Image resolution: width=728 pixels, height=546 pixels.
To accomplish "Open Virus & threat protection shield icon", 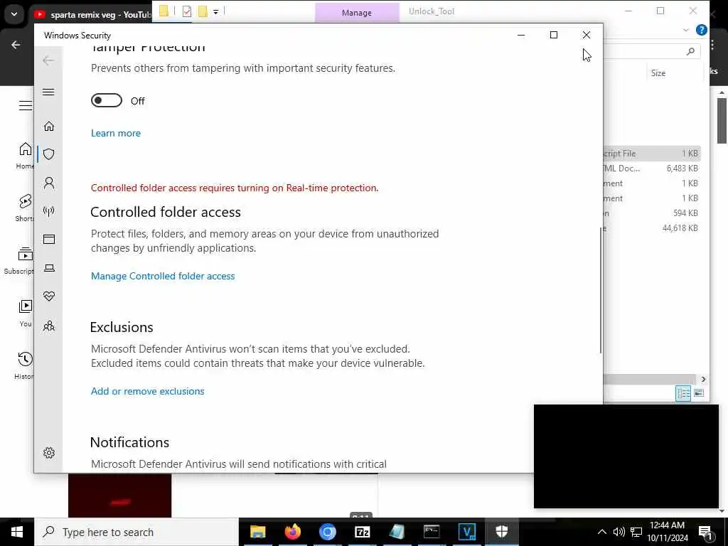I will [49, 154].
